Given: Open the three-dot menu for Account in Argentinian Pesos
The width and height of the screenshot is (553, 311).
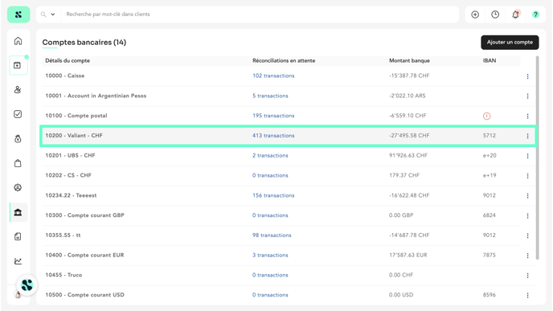Looking at the screenshot, I should 527,96.
